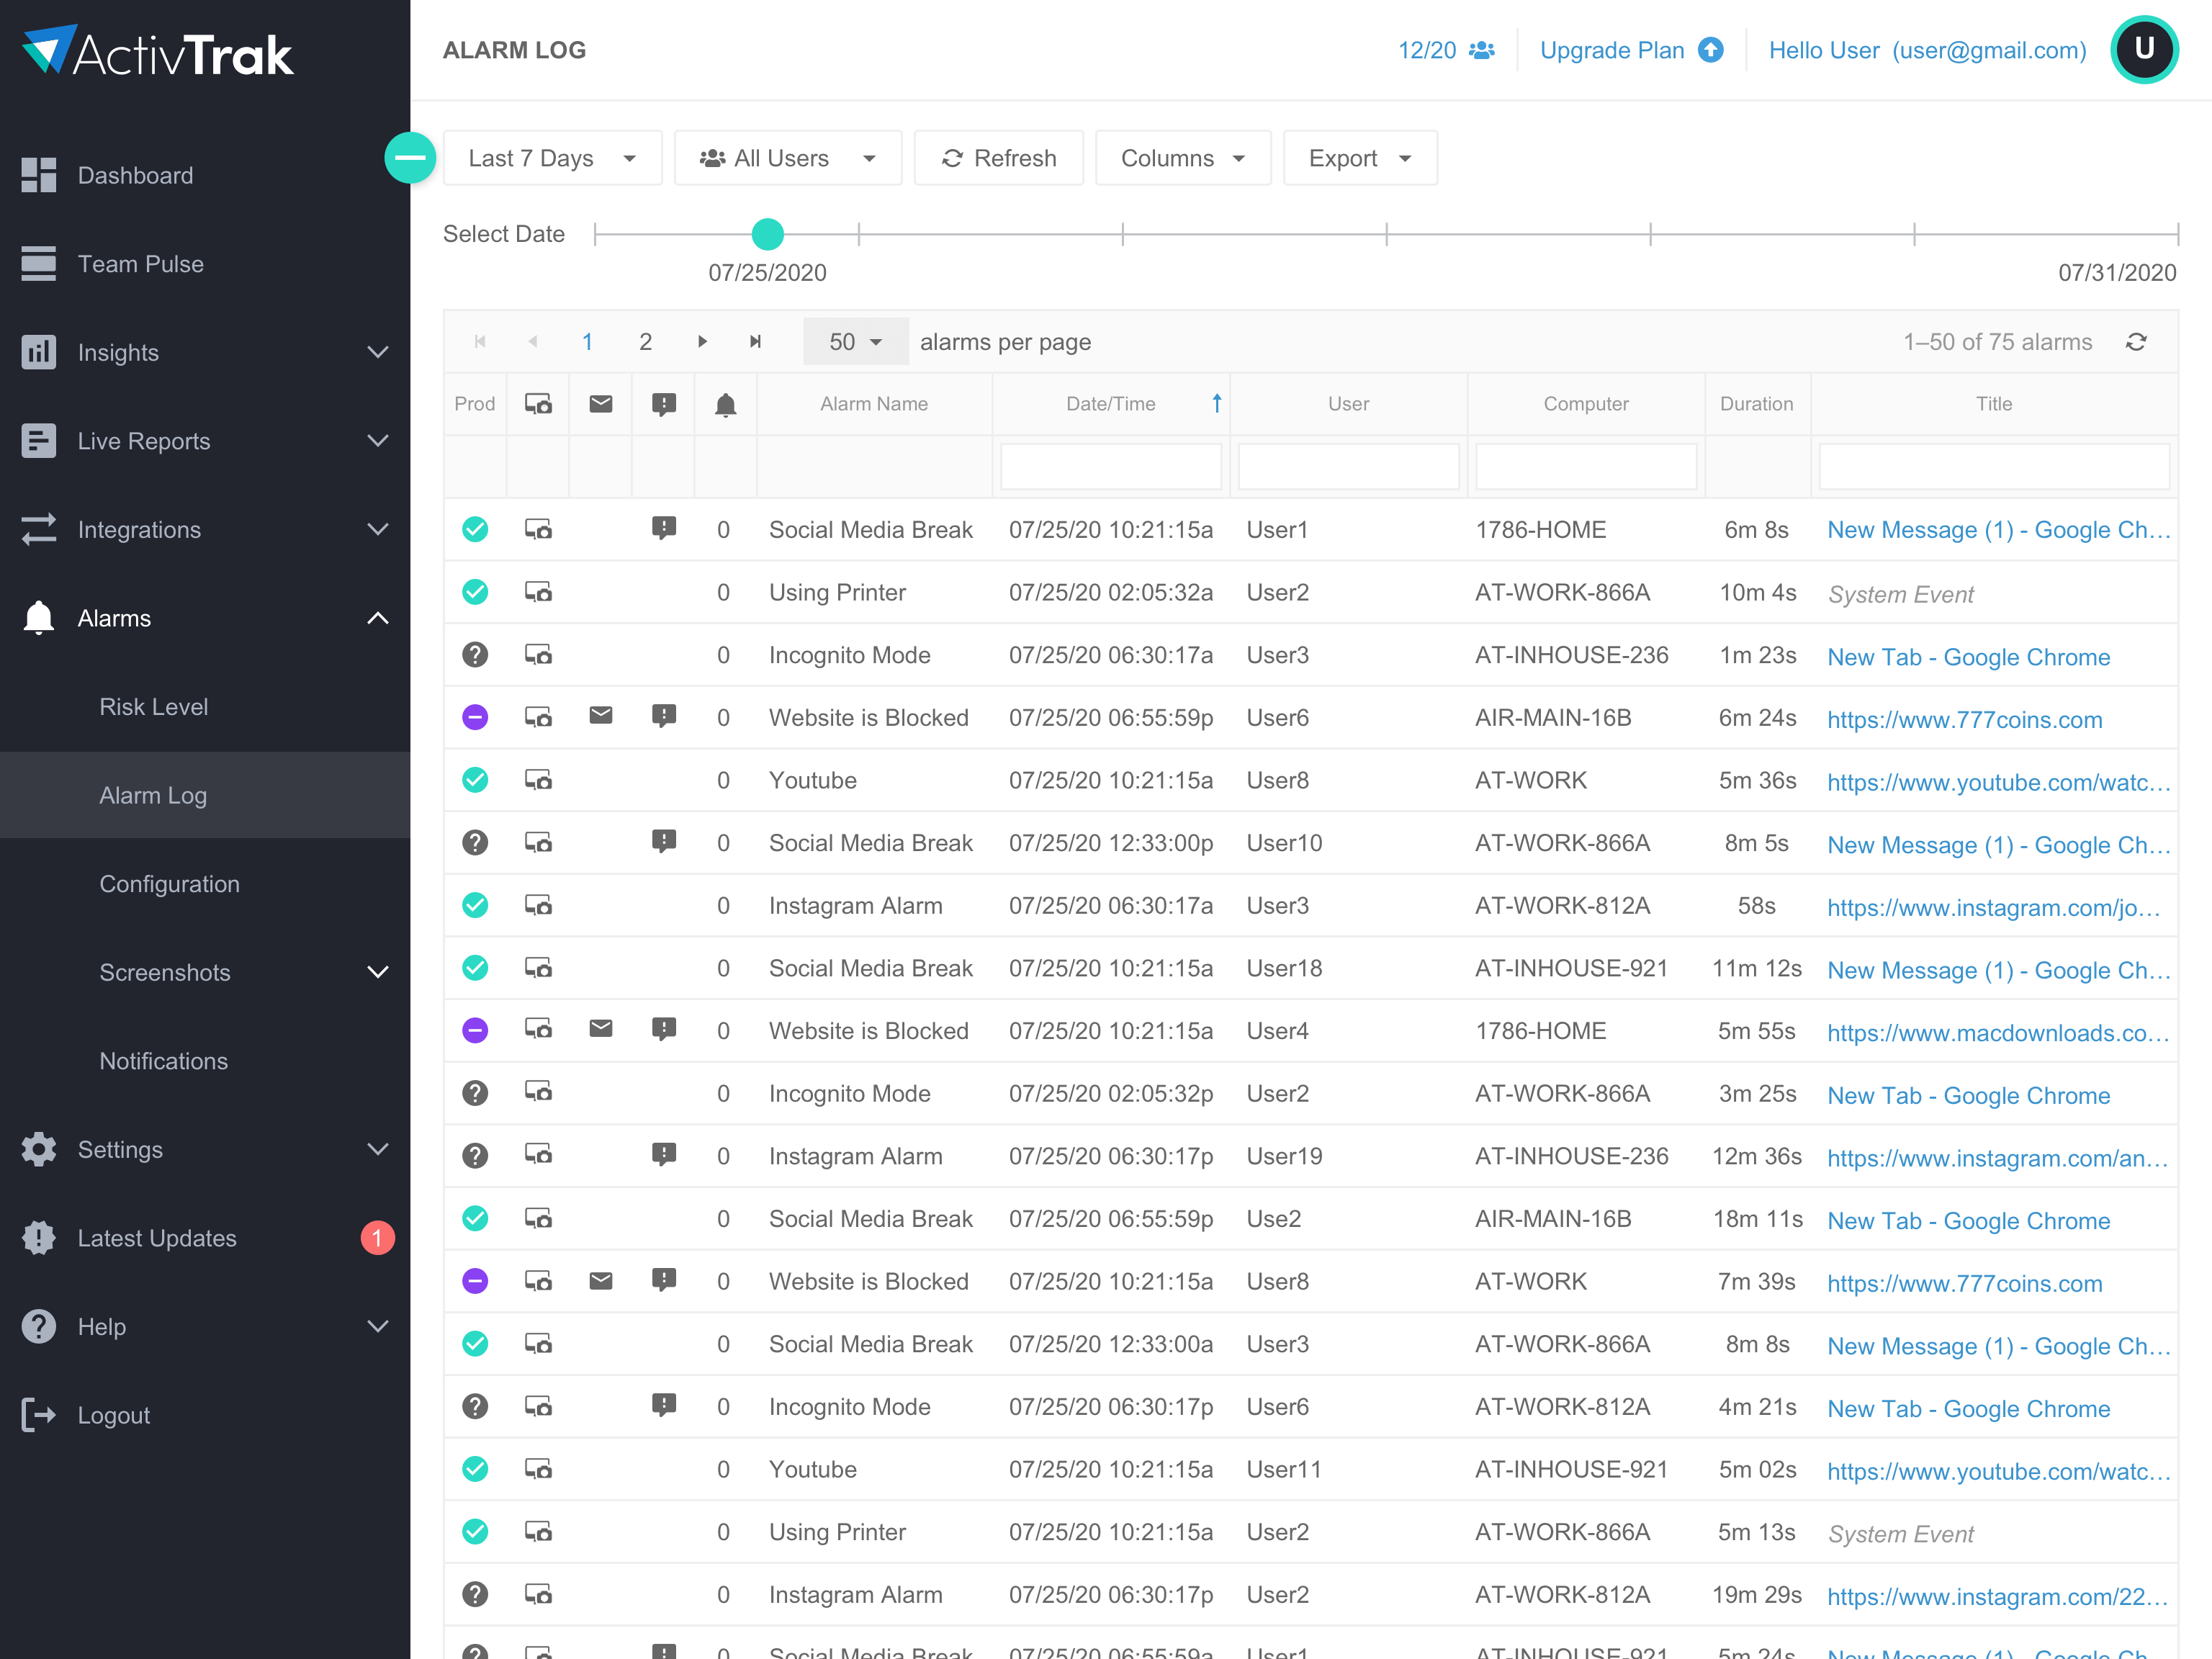The height and width of the screenshot is (1659, 2212).
Task: Click the bell column header icon
Action: point(725,404)
